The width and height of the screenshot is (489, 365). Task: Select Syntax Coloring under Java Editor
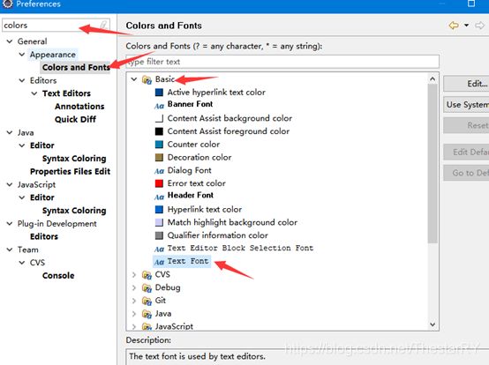coord(74,159)
